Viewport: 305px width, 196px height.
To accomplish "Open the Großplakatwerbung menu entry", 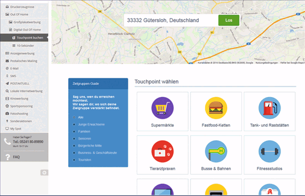I will (24, 22).
